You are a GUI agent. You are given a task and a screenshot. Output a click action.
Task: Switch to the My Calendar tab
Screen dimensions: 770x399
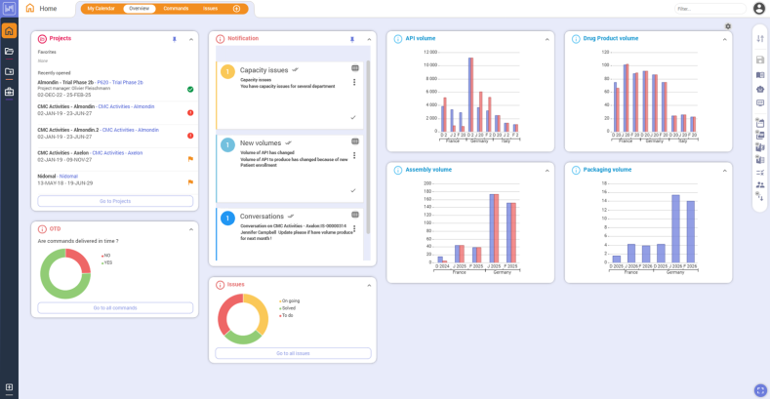pyautogui.click(x=101, y=9)
